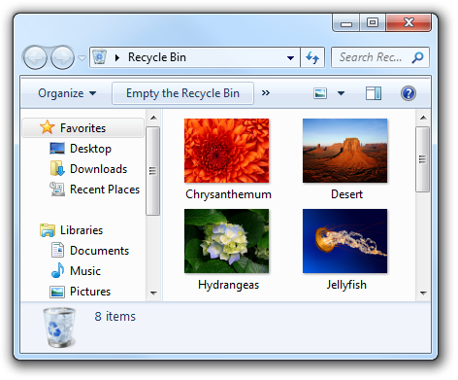Image resolution: width=458 pixels, height=380 pixels.
Task: Click navigation pane scroll up arrow
Action: click(153, 118)
